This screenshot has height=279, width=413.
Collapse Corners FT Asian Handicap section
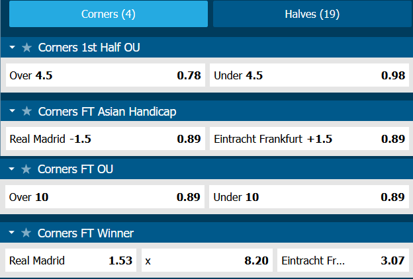click(x=13, y=112)
